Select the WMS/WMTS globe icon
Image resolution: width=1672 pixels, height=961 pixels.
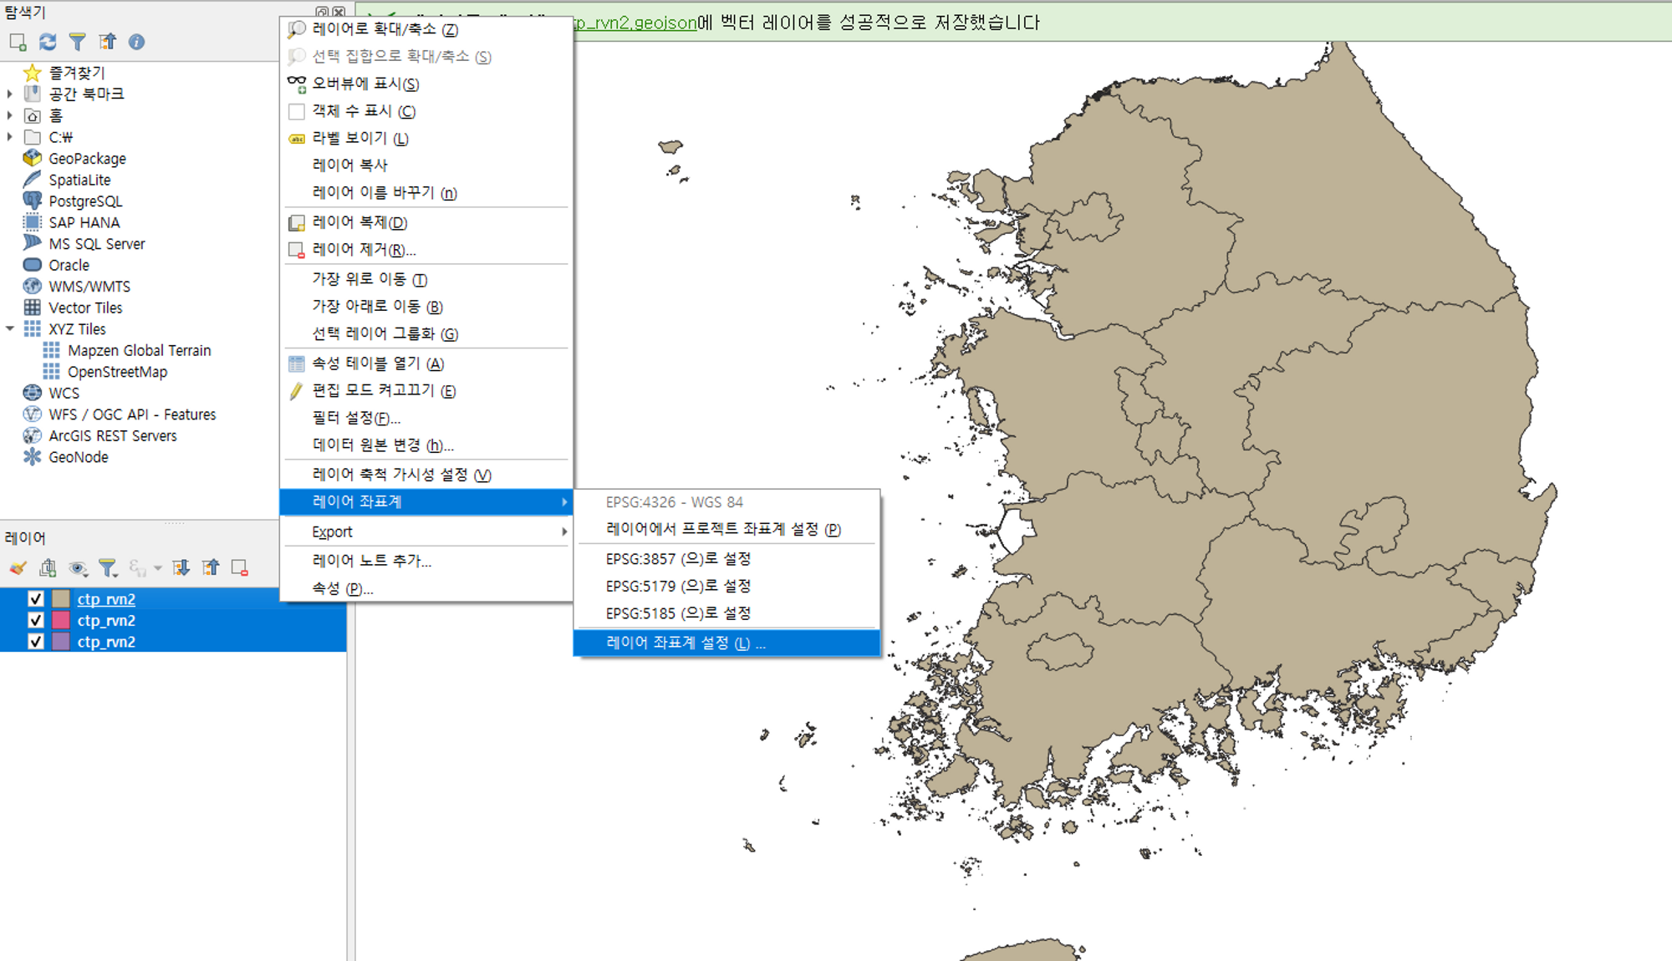(x=33, y=286)
